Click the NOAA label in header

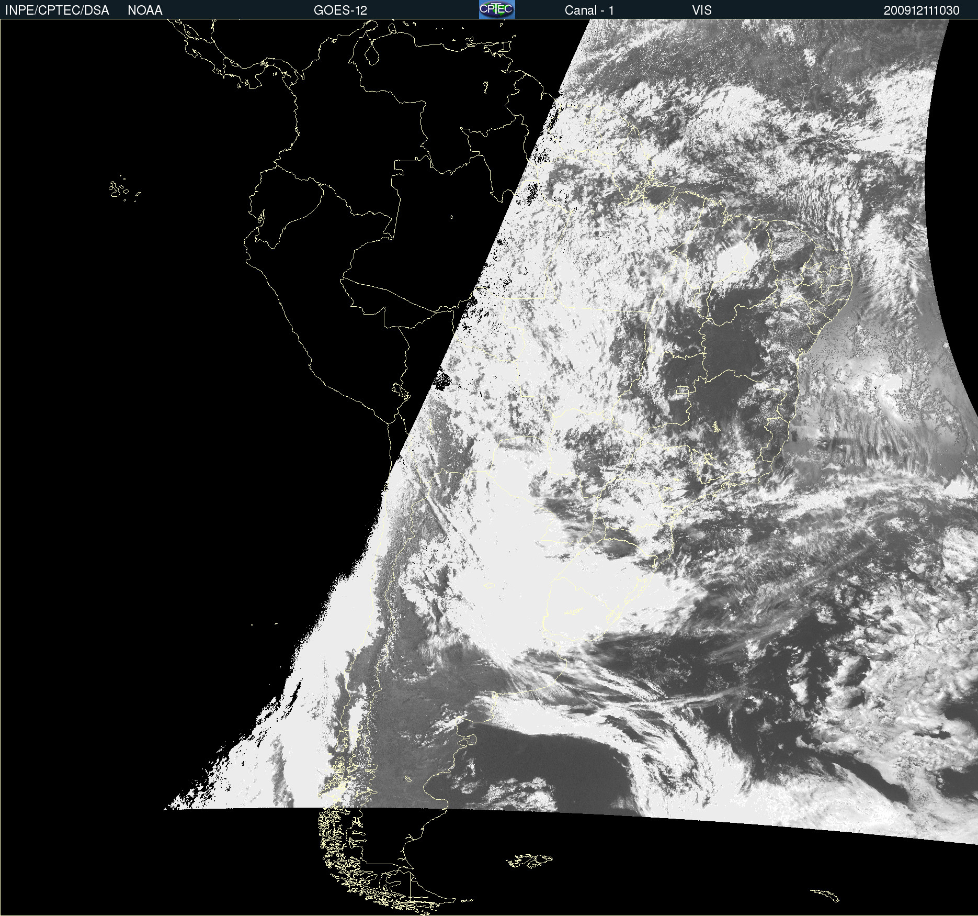[x=145, y=10]
